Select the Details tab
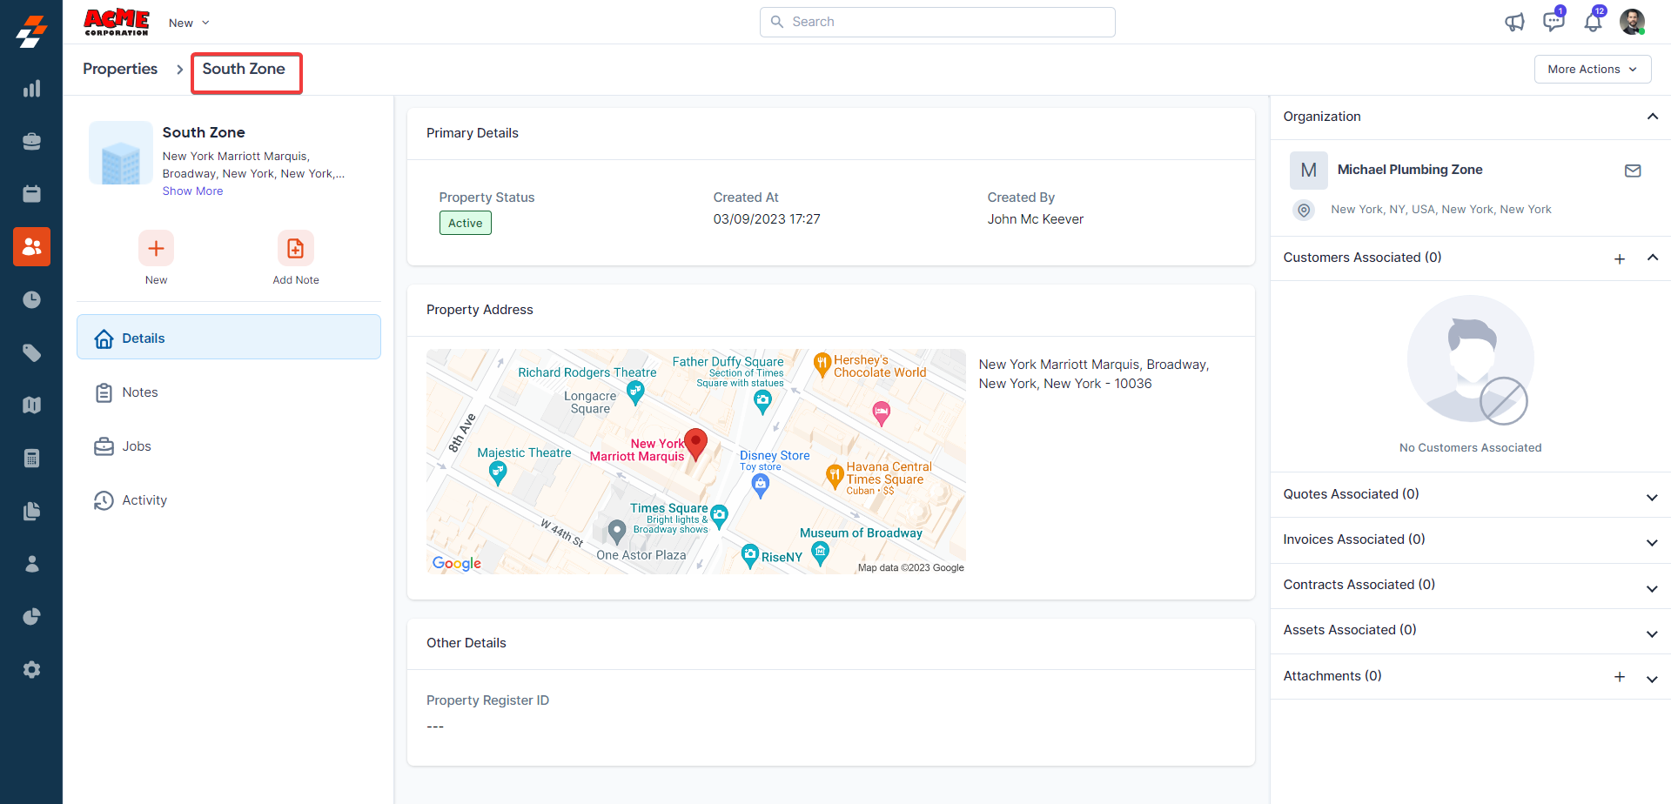This screenshot has width=1671, height=804. (x=229, y=338)
